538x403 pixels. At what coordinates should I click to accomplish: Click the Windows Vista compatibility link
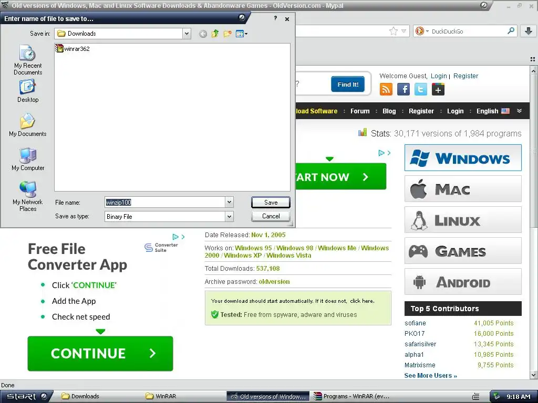[x=289, y=256]
